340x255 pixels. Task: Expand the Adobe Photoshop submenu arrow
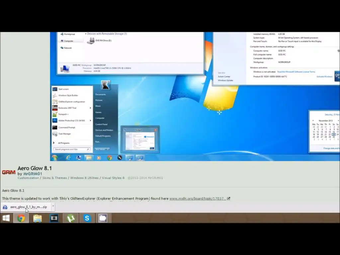pos(90,120)
